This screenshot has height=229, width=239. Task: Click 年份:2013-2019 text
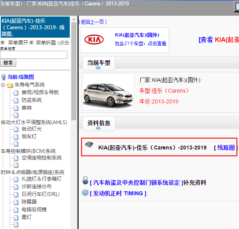[x=159, y=101]
